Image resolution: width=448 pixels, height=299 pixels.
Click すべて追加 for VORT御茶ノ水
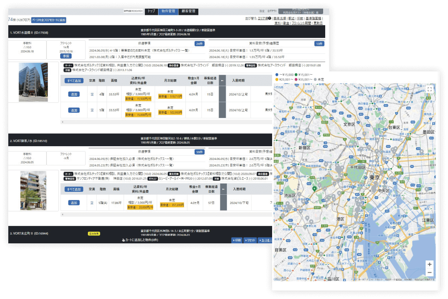[x=74, y=189]
